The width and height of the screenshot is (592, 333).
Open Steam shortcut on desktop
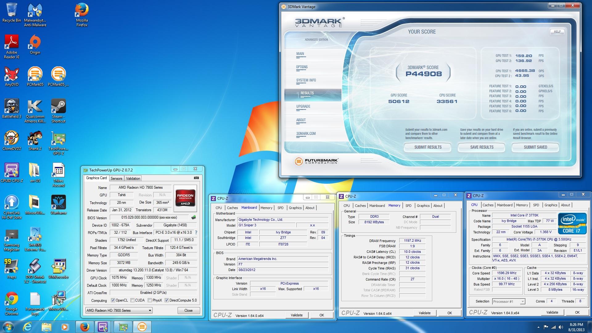[x=58, y=111]
